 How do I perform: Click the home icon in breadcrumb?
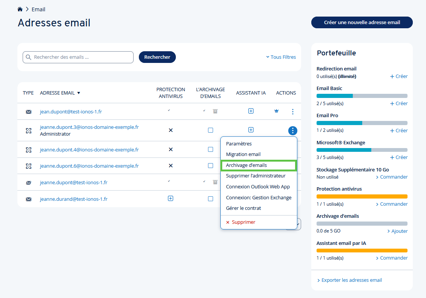coord(20,9)
